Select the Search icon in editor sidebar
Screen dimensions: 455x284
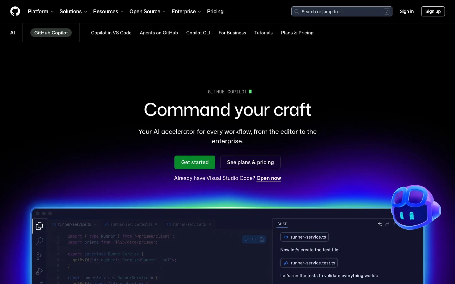pos(39,241)
